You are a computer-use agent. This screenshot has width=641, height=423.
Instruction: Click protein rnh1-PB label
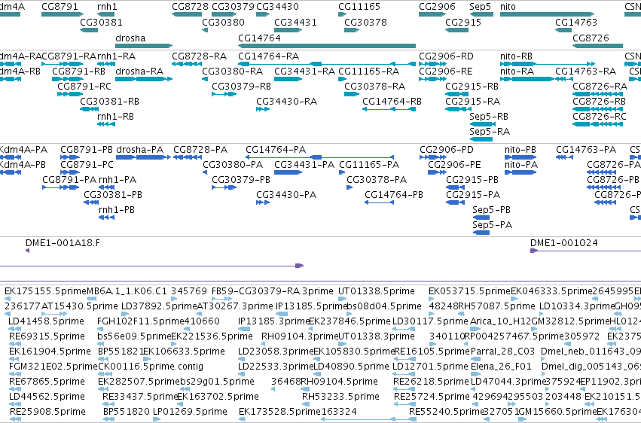point(117,210)
